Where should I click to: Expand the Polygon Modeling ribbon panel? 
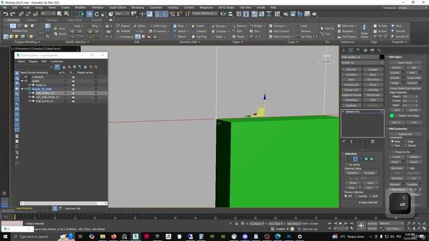tap(27, 42)
